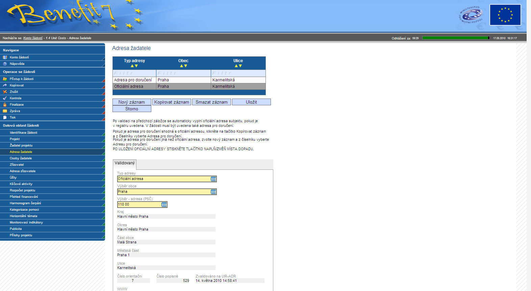
Task: Open the Typ adresy picker list
Action: 213,179
